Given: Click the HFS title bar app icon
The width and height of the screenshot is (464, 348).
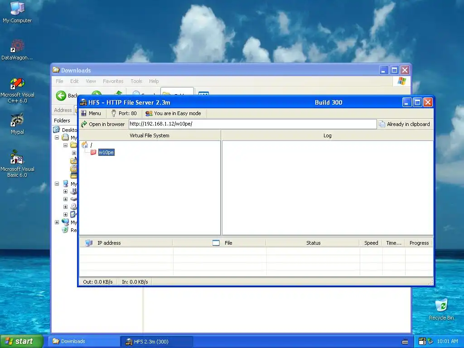Looking at the screenshot, I should pyautogui.click(x=83, y=102).
